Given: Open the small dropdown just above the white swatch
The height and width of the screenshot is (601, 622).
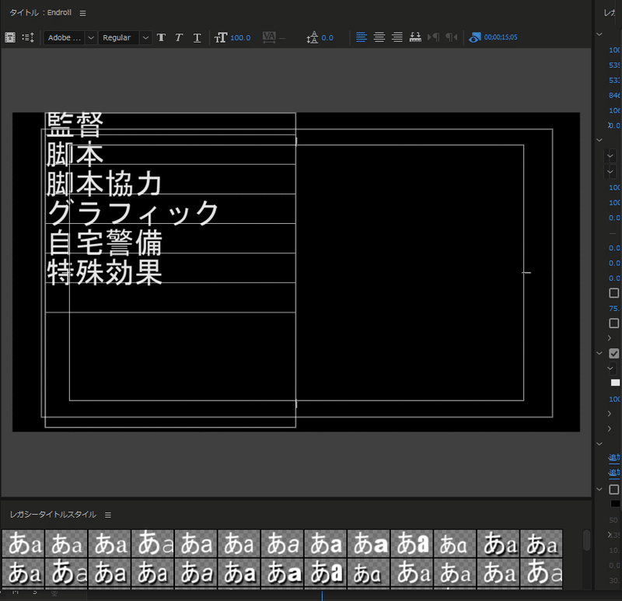Looking at the screenshot, I should 610,368.
